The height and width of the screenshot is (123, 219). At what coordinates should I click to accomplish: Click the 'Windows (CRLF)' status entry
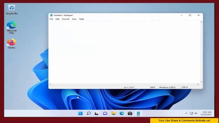tap(167, 87)
